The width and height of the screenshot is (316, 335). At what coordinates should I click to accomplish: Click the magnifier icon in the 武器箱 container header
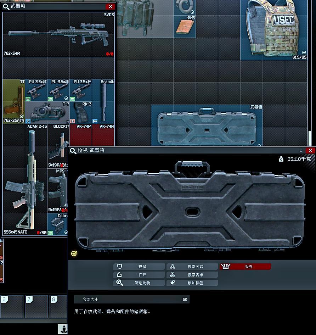6,7
